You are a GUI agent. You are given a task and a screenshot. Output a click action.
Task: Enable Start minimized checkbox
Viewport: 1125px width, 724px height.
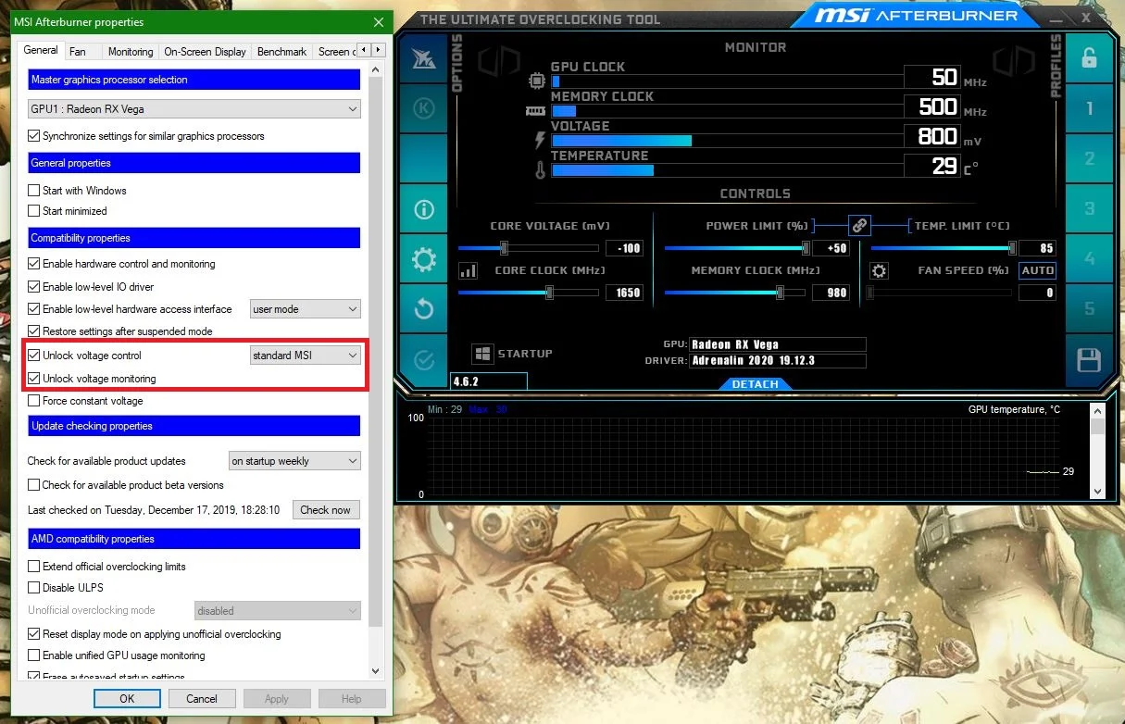(34, 211)
